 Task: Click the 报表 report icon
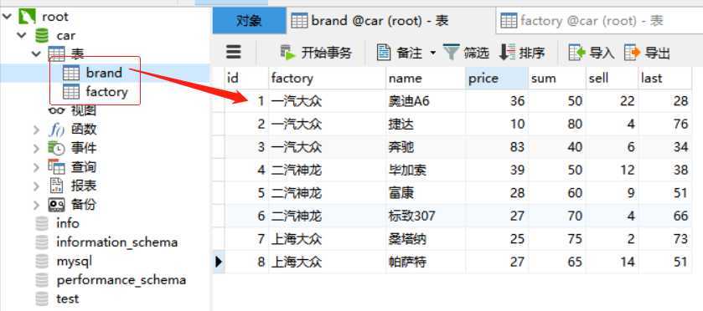point(56,186)
